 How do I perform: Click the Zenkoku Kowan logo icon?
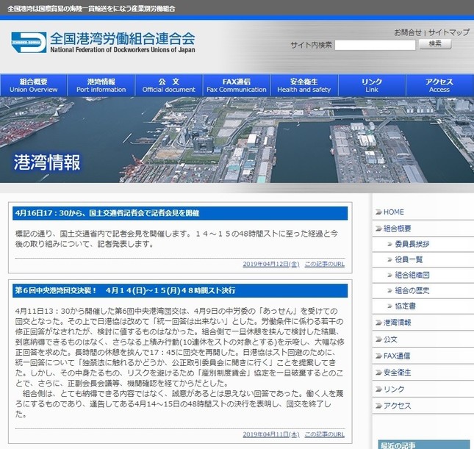pyautogui.click(x=29, y=43)
